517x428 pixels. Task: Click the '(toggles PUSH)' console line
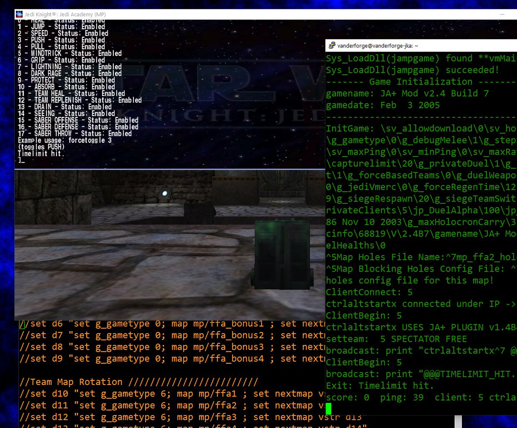pyautogui.click(x=41, y=147)
